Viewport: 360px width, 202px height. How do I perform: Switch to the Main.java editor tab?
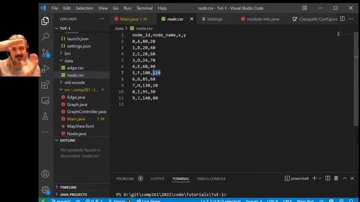click(x=133, y=19)
